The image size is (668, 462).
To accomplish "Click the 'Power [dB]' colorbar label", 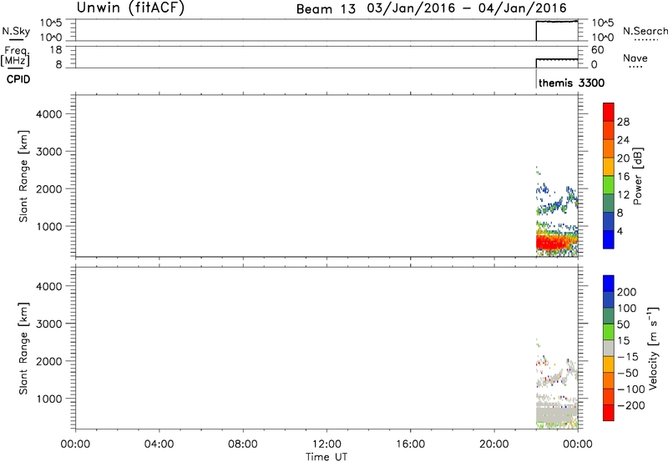I will tap(638, 176).
